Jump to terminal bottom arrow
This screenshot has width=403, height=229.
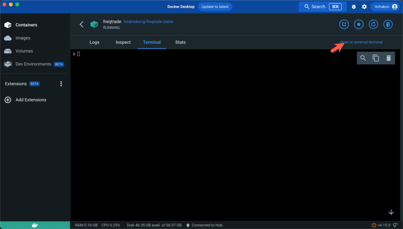(391, 212)
